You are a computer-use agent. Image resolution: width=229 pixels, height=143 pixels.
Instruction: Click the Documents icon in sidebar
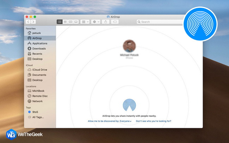(29, 75)
